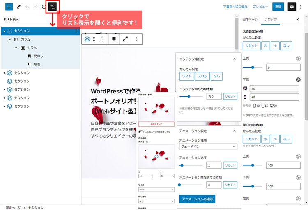Click the mobile device icon beside 40
This screenshot has height=210, width=308.
[x=245, y=97]
